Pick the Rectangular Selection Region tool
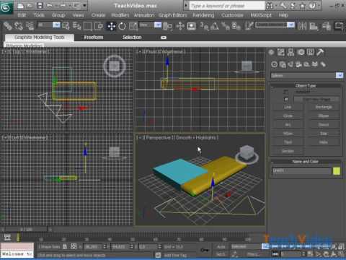Screen dimensions: 346x260 [88, 26]
